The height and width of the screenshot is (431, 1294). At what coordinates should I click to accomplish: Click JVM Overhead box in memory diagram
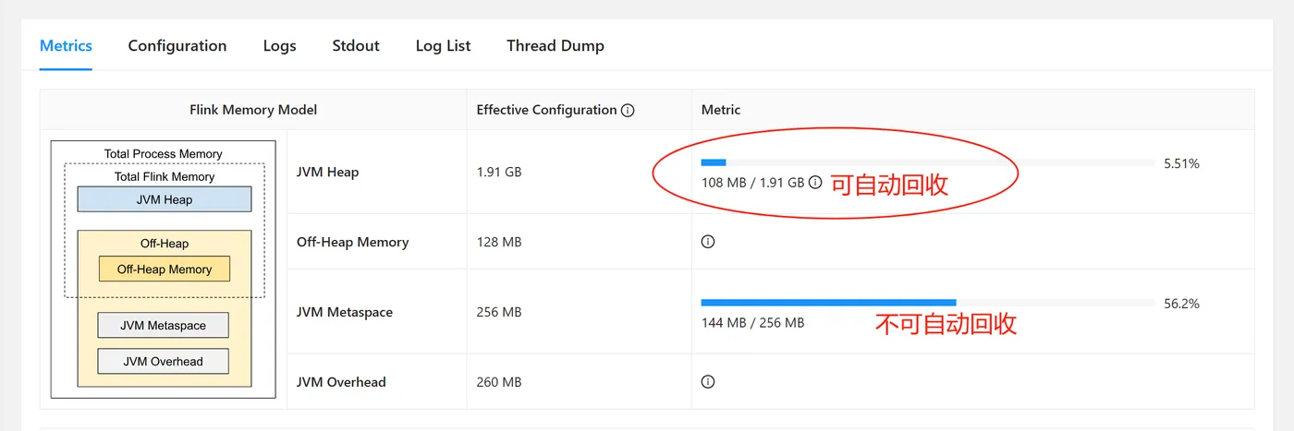click(x=164, y=362)
